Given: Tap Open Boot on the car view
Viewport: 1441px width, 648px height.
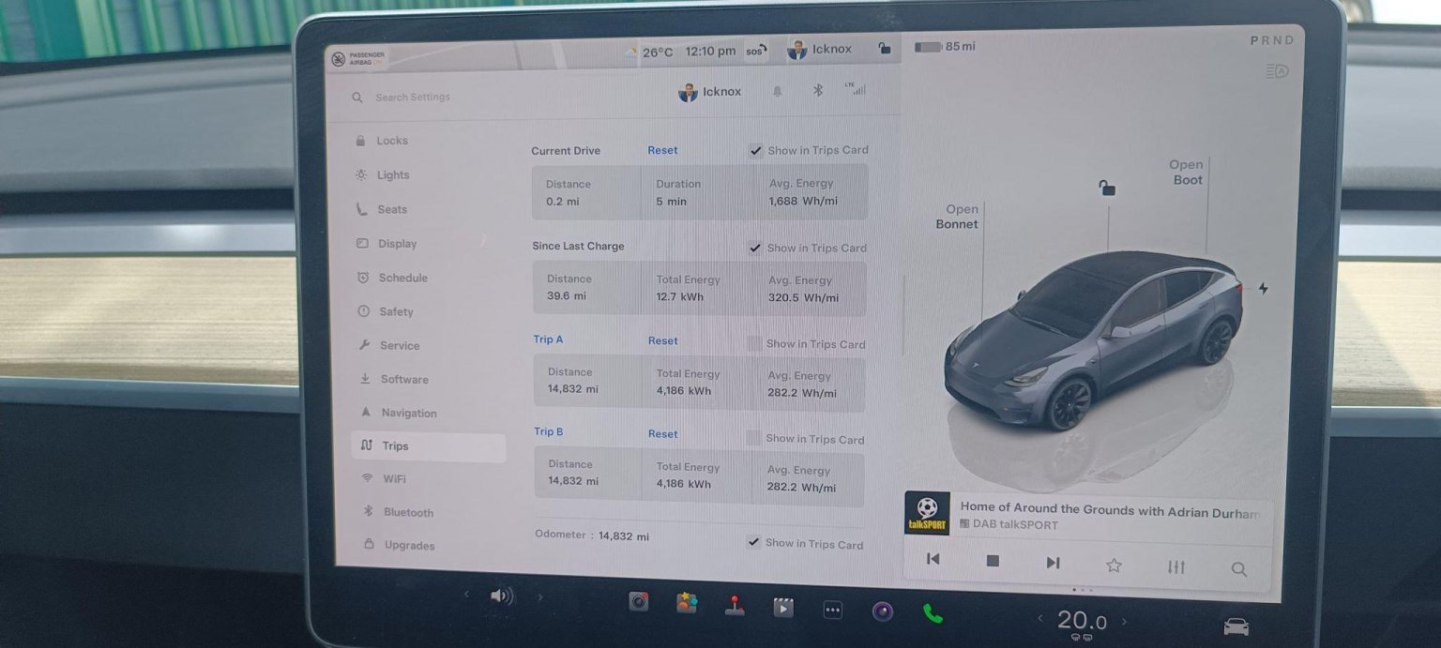Looking at the screenshot, I should [1186, 172].
